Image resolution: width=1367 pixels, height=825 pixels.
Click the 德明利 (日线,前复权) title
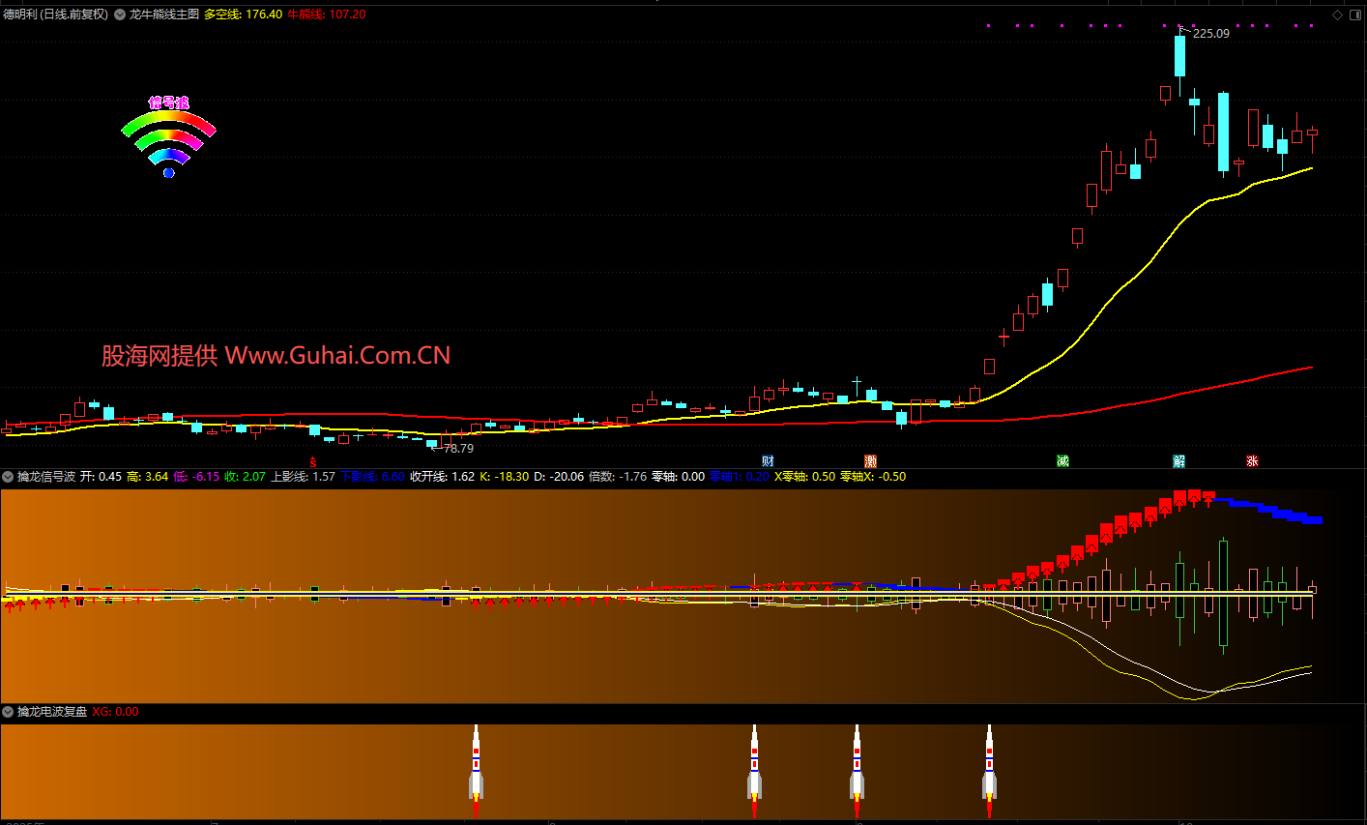pos(55,15)
